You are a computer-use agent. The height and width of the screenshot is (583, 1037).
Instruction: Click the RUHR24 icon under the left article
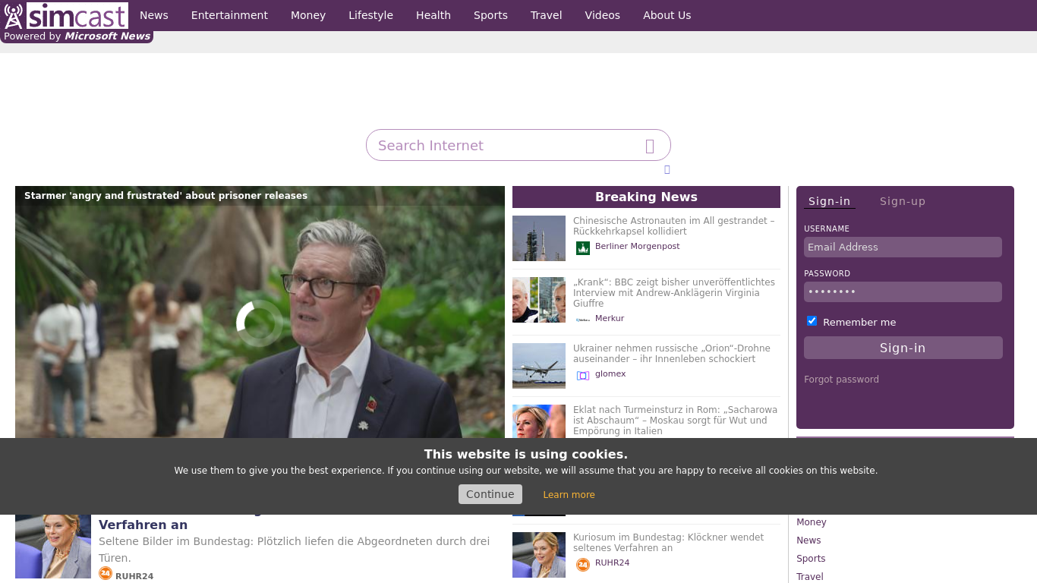coord(106,574)
